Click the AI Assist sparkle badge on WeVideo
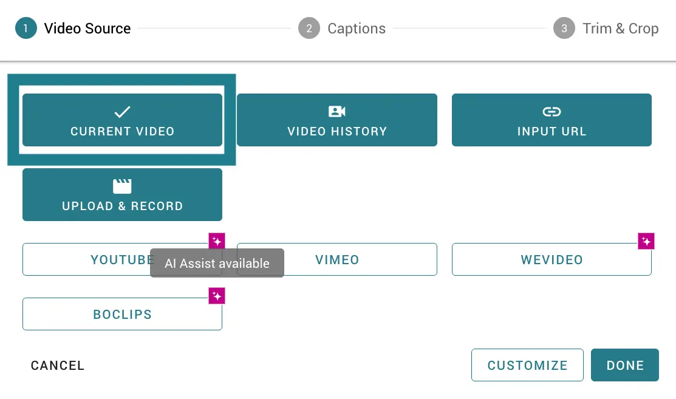Screen dimensions: 676x399 click(x=646, y=241)
